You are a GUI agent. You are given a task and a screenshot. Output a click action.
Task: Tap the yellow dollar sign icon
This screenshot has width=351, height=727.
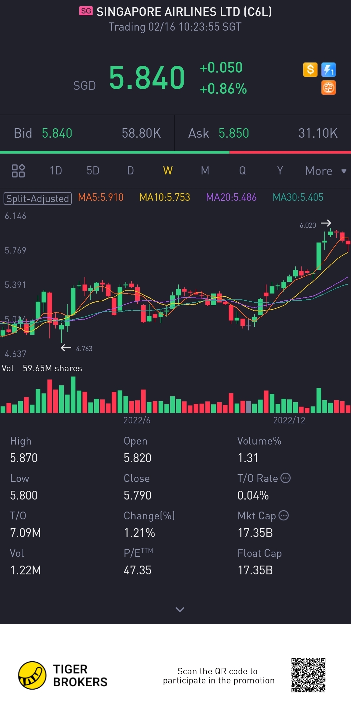click(x=310, y=70)
